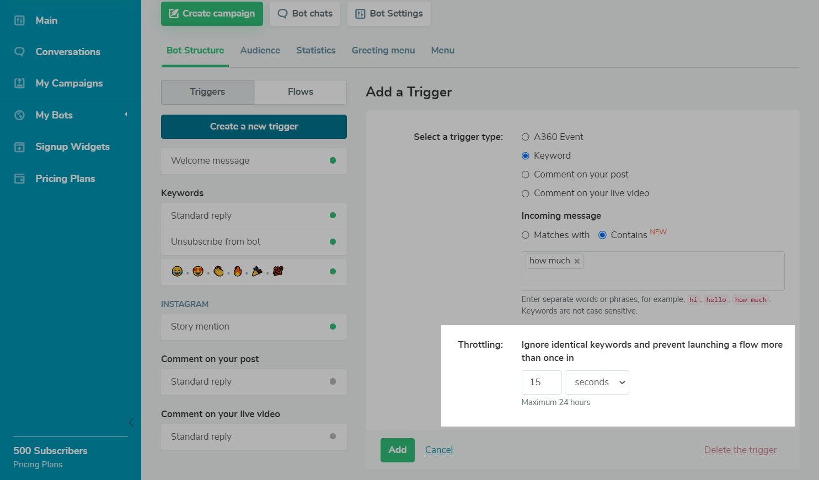This screenshot has width=819, height=480.
Task: Remove the 'how much' keyword tag
Action: click(577, 261)
